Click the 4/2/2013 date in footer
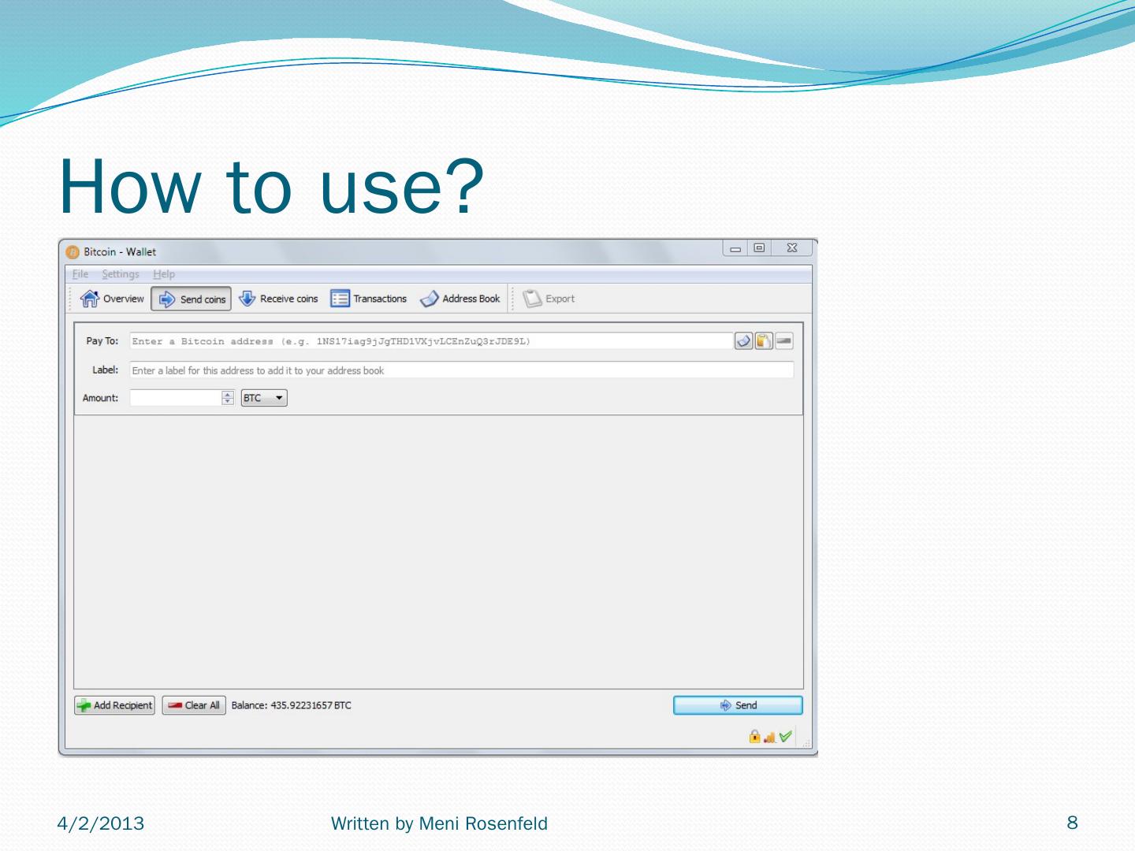 click(x=101, y=823)
